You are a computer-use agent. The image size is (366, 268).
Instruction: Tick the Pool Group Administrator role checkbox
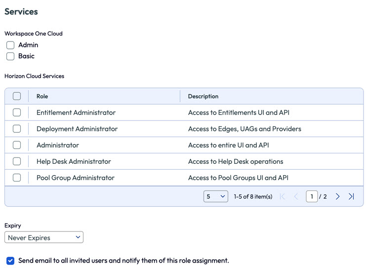pyautogui.click(x=17, y=178)
